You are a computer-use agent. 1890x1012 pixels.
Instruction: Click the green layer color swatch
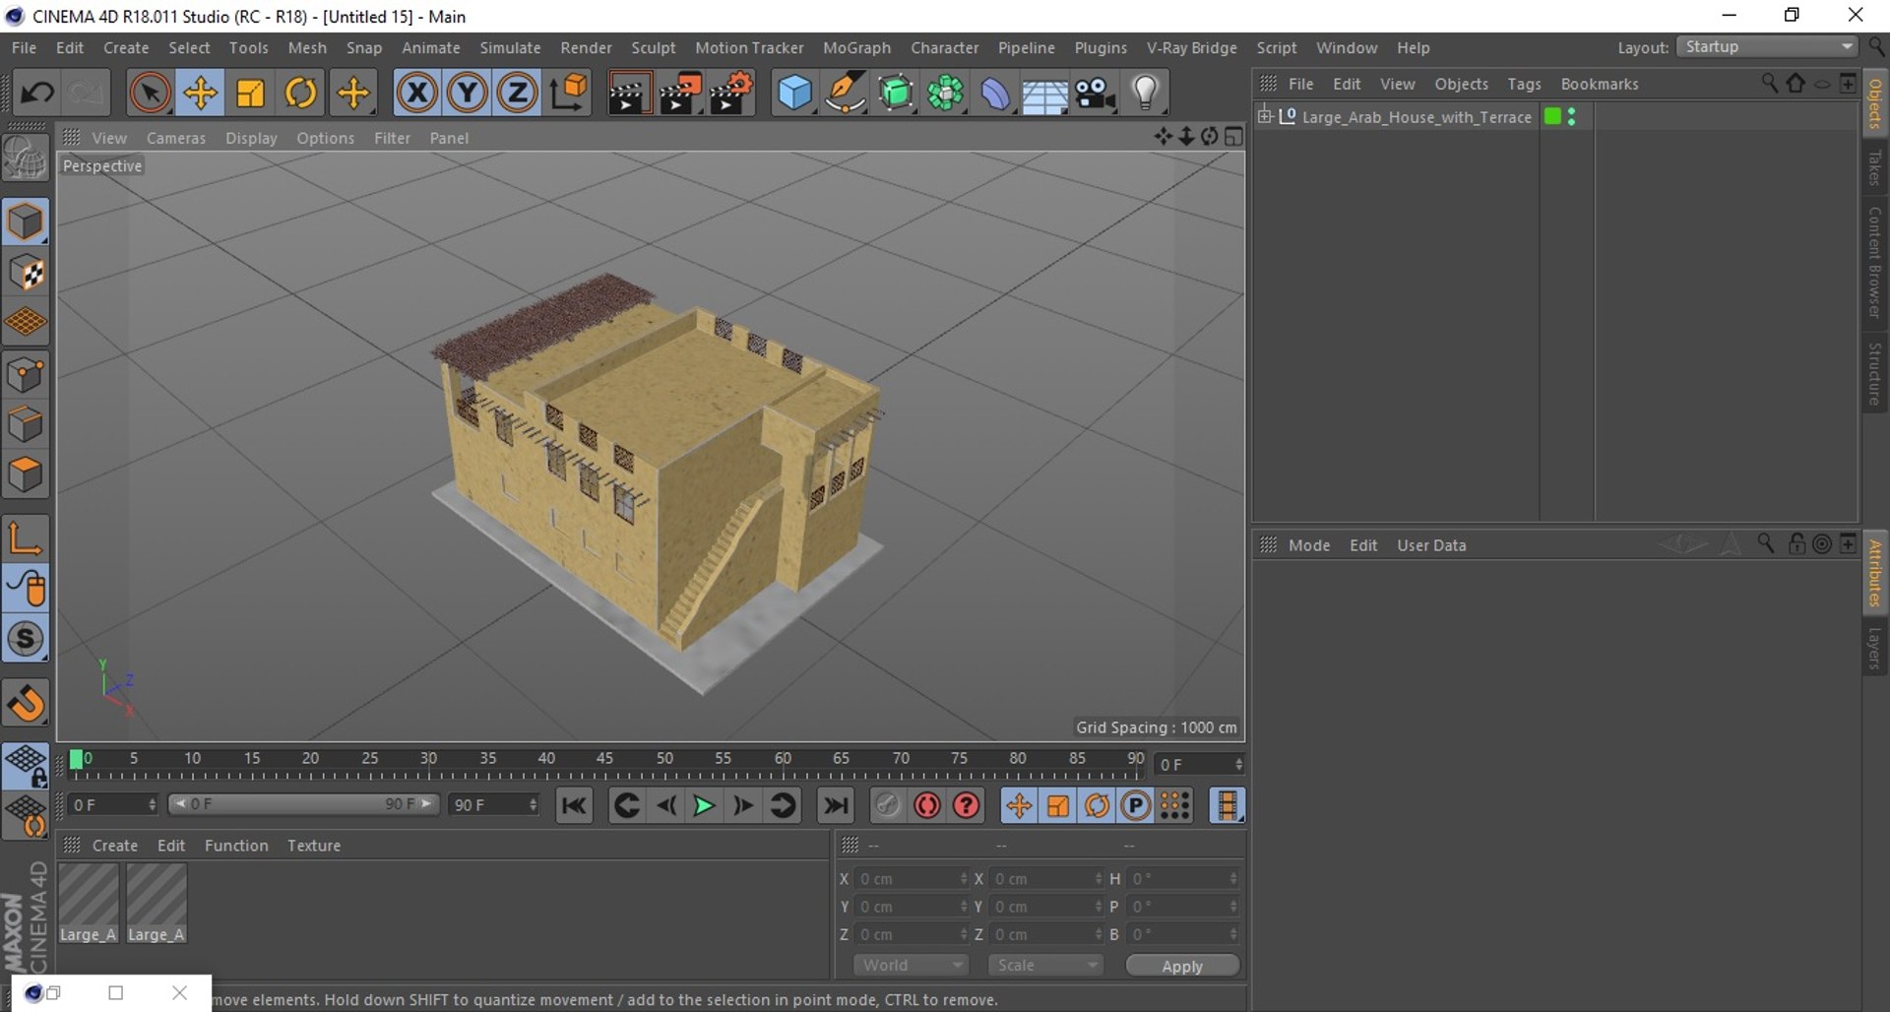[x=1552, y=116]
